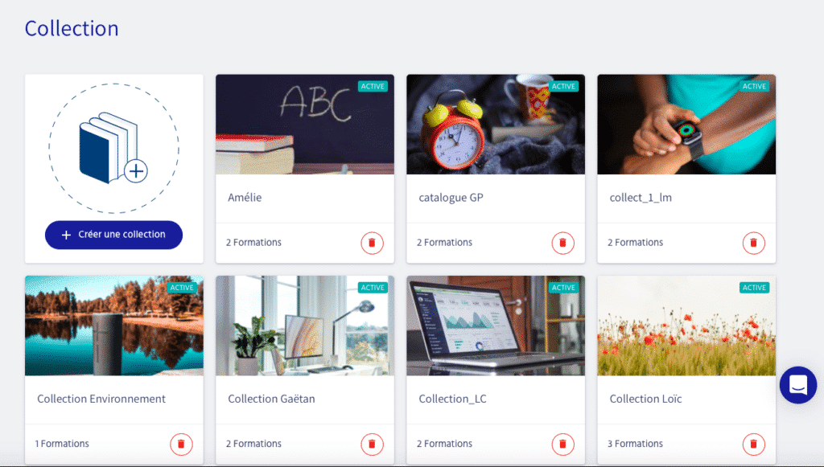Select the collect_1_lm smartwatch thumbnail
The height and width of the screenshot is (467, 824).
pos(686,125)
